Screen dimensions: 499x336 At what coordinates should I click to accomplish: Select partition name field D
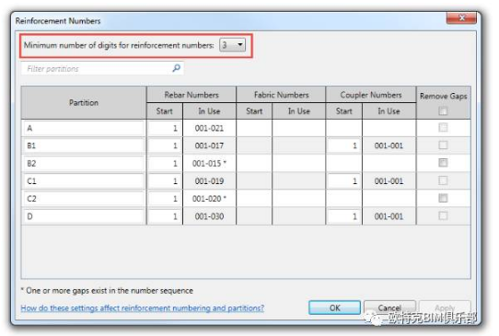84,216
